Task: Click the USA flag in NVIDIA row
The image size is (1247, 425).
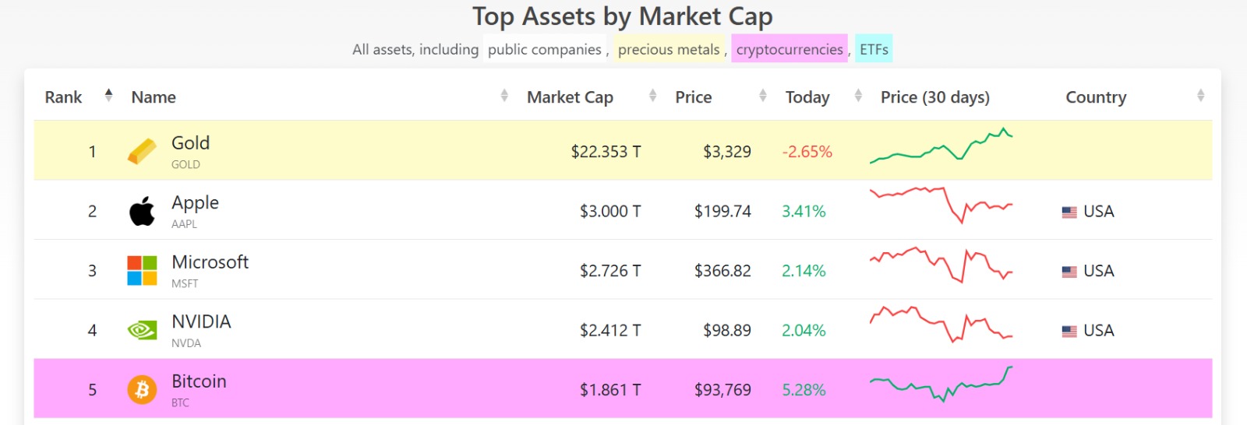Action: 1069,331
